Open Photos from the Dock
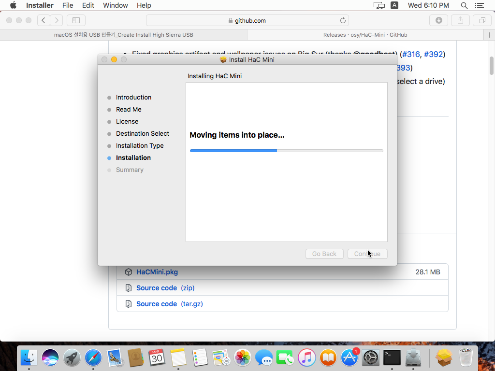 point(243,358)
